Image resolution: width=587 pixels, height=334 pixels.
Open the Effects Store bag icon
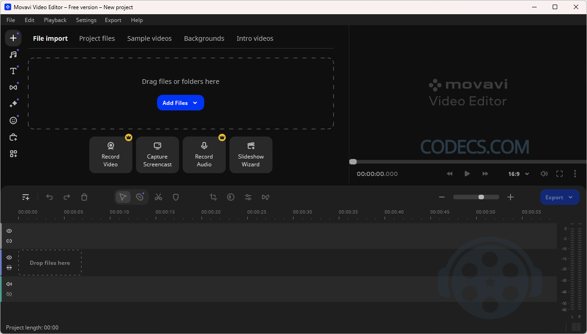pos(13,137)
